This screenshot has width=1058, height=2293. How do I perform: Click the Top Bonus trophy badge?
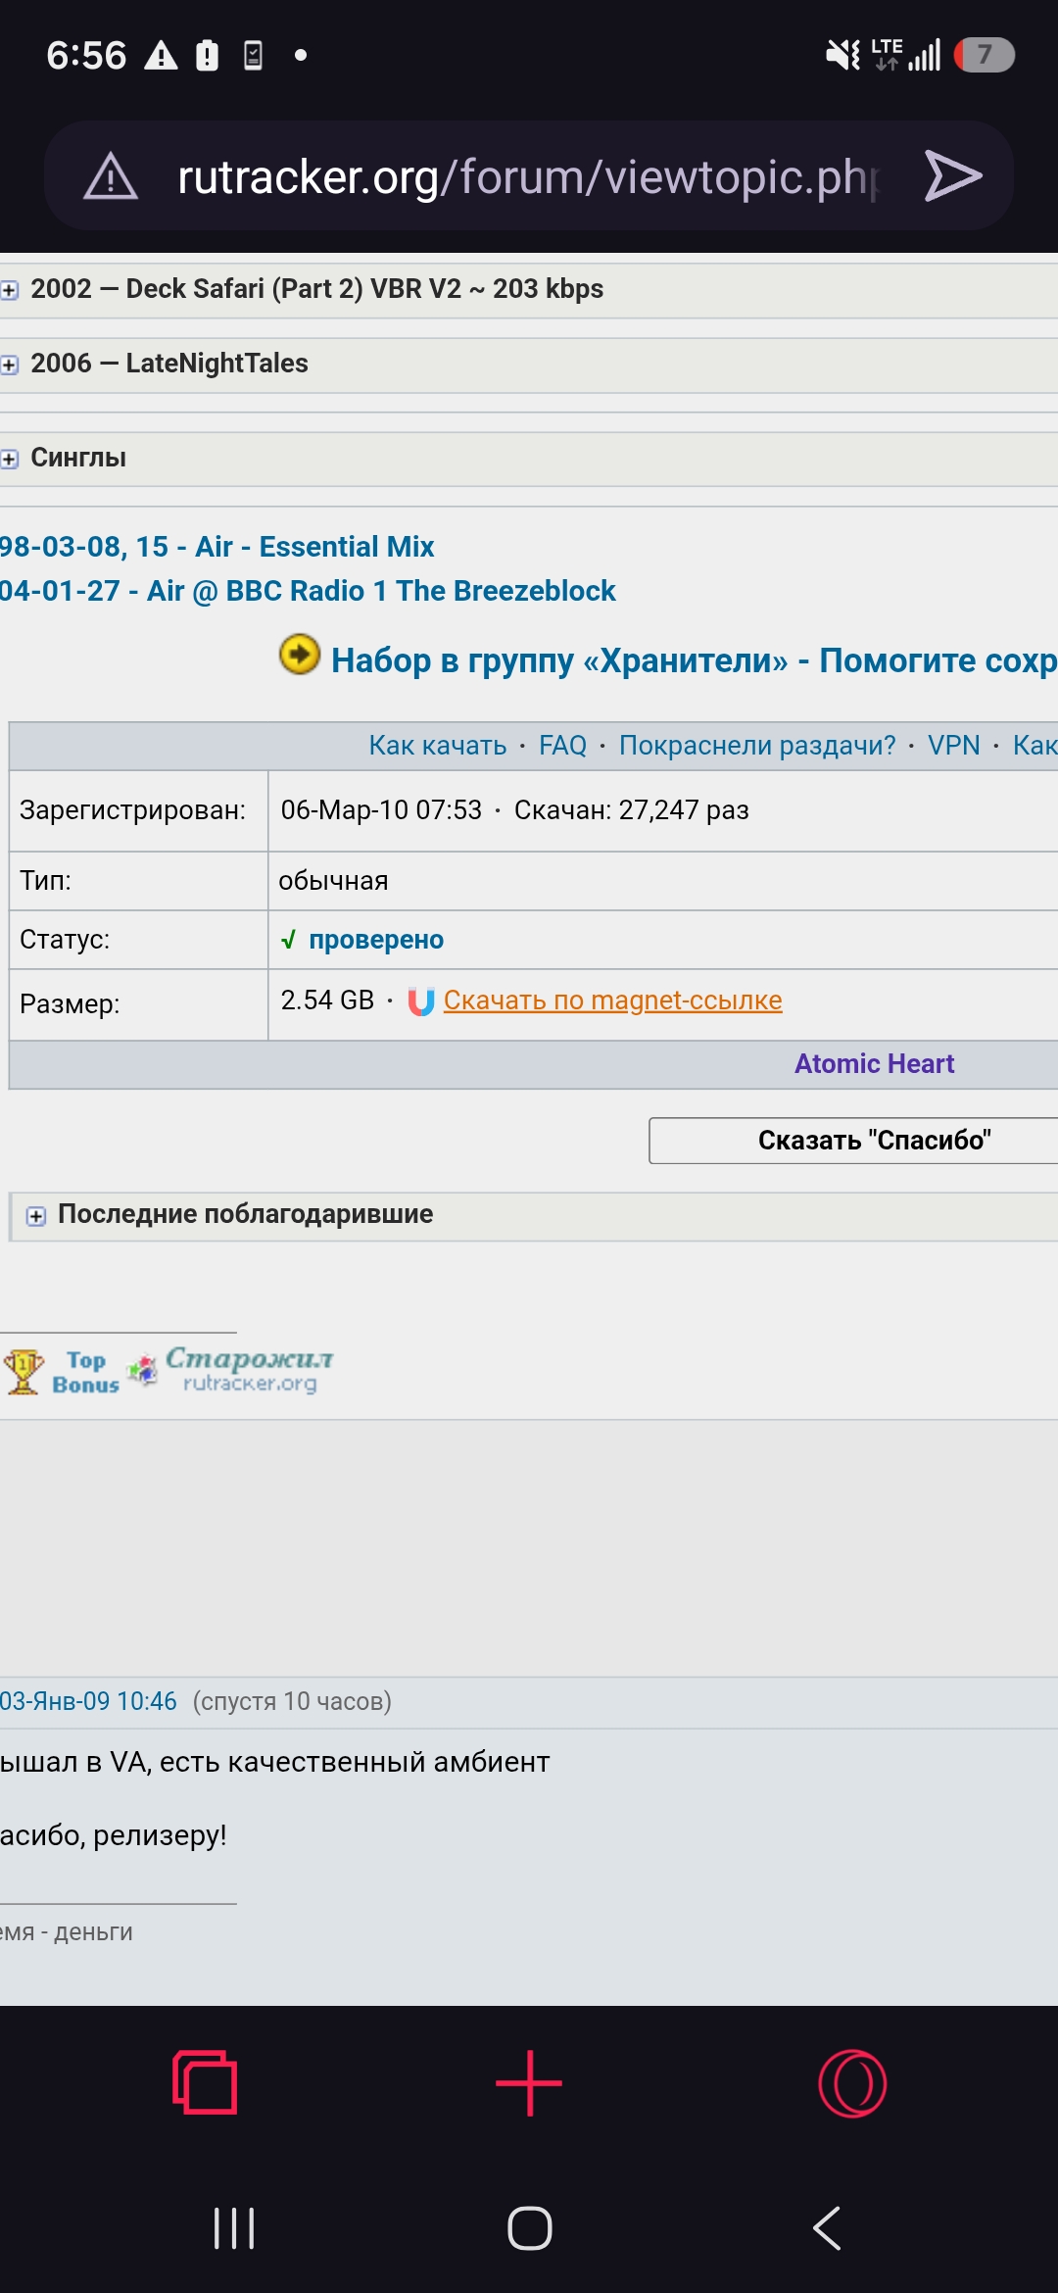[x=62, y=1372]
